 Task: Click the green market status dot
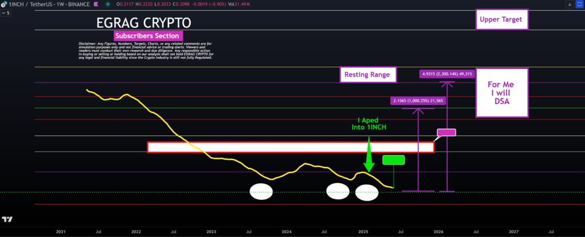[x=107, y=4]
